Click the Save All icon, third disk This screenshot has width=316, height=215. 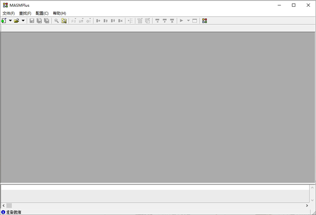pyautogui.click(x=46, y=21)
